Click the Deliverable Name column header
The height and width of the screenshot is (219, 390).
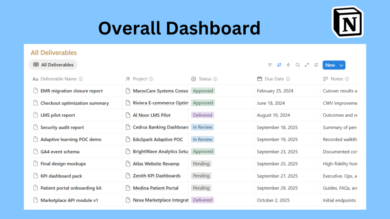59,79
